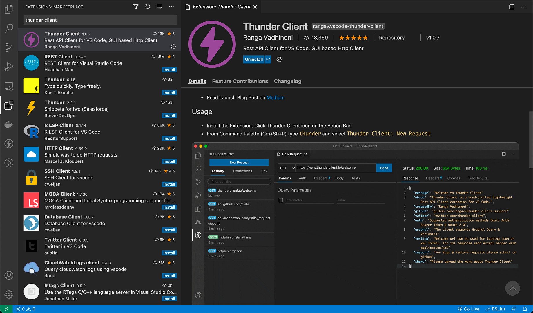Image resolution: width=533 pixels, height=313 pixels.
Task: Open the Thunder Client lightning icon in activity bar
Action: click(9, 143)
